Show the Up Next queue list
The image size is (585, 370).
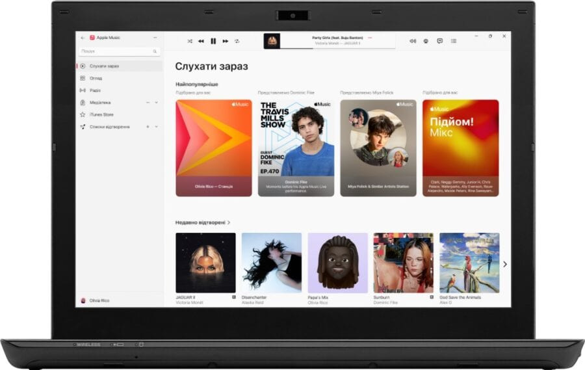pos(454,41)
